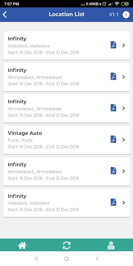Viewport: 133px width, 266px height.
Task: Tap the Android home square button
Action: tap(66, 259)
